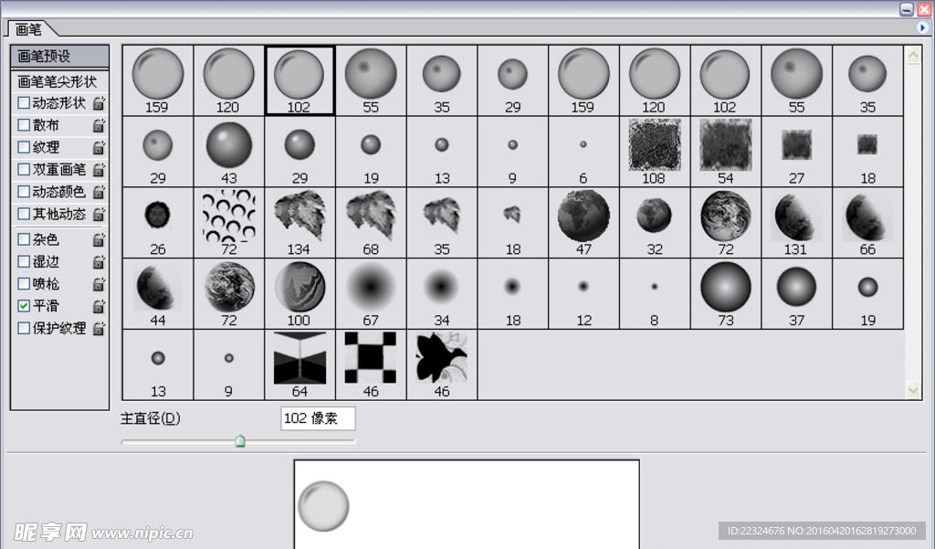Toggle lock icon beside 保护纹理
935x549 pixels.
pyautogui.click(x=99, y=328)
